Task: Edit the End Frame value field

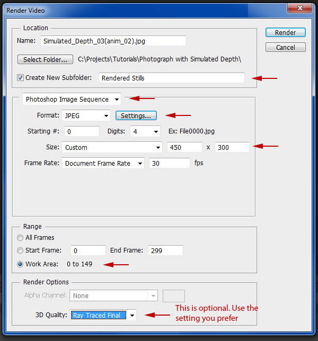Action: [x=165, y=250]
